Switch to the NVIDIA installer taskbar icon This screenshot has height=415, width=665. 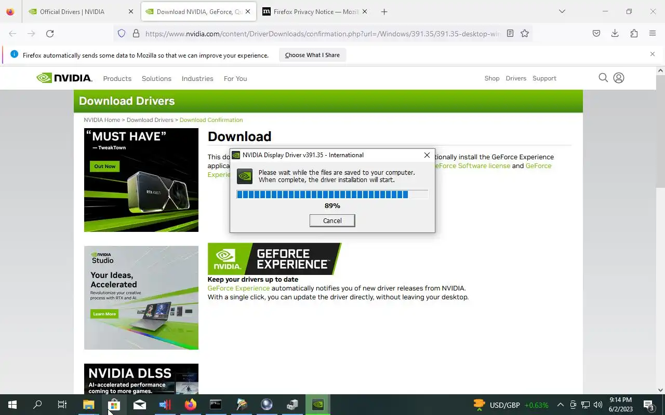pyautogui.click(x=317, y=405)
